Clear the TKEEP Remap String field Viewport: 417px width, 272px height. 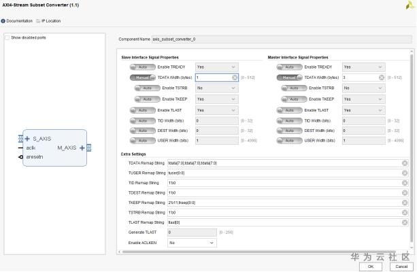point(405,203)
